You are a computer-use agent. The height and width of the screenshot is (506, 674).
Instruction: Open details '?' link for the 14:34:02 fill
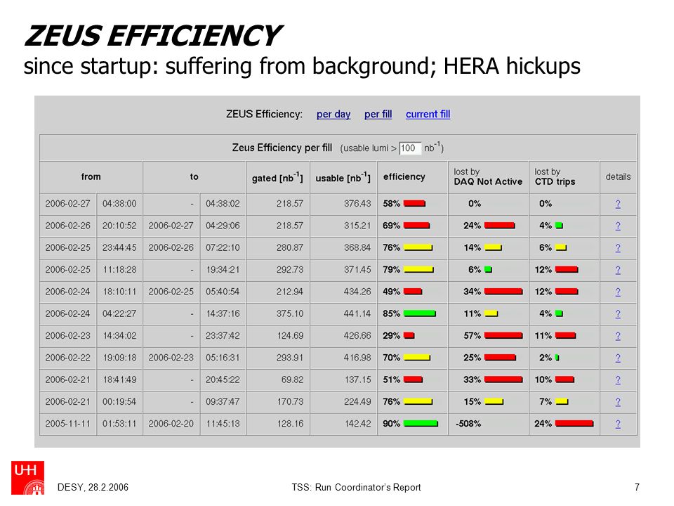coord(618,336)
